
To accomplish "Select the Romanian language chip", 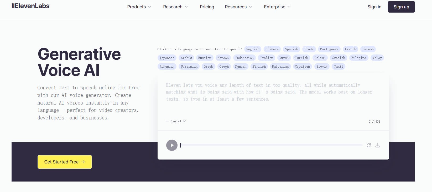I will click(x=167, y=67).
